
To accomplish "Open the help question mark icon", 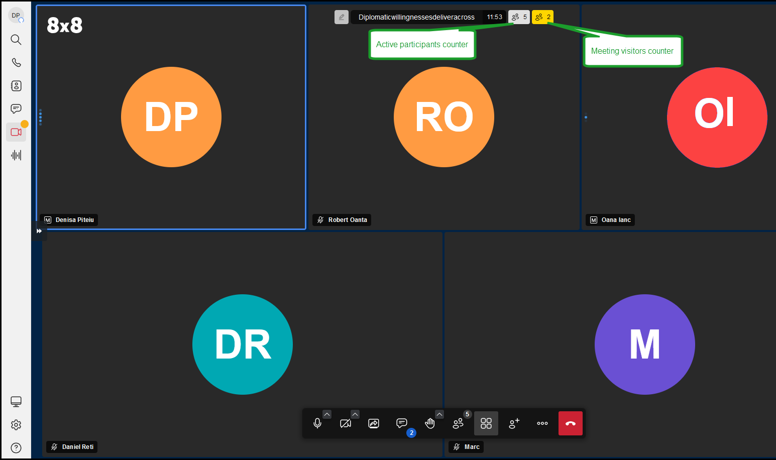I will 16,448.
